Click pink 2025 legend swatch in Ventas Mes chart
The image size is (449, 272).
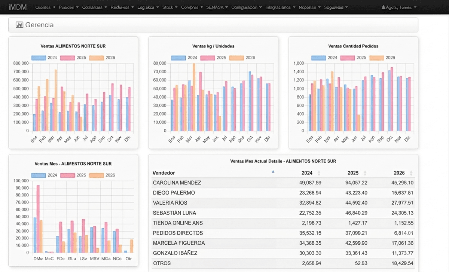[68, 175]
